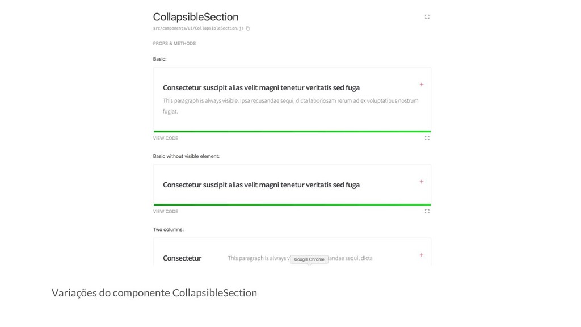Click the Basic section's heading
581x327 pixels.
261,87
